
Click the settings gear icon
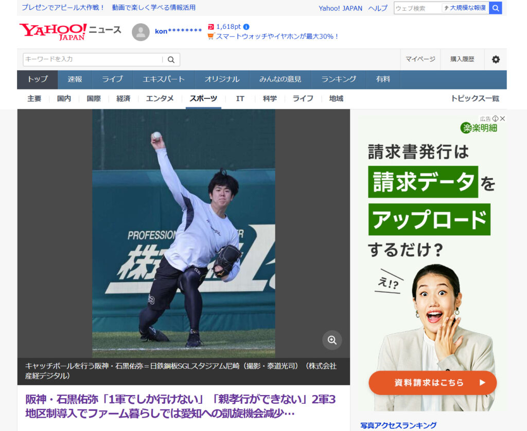click(496, 60)
